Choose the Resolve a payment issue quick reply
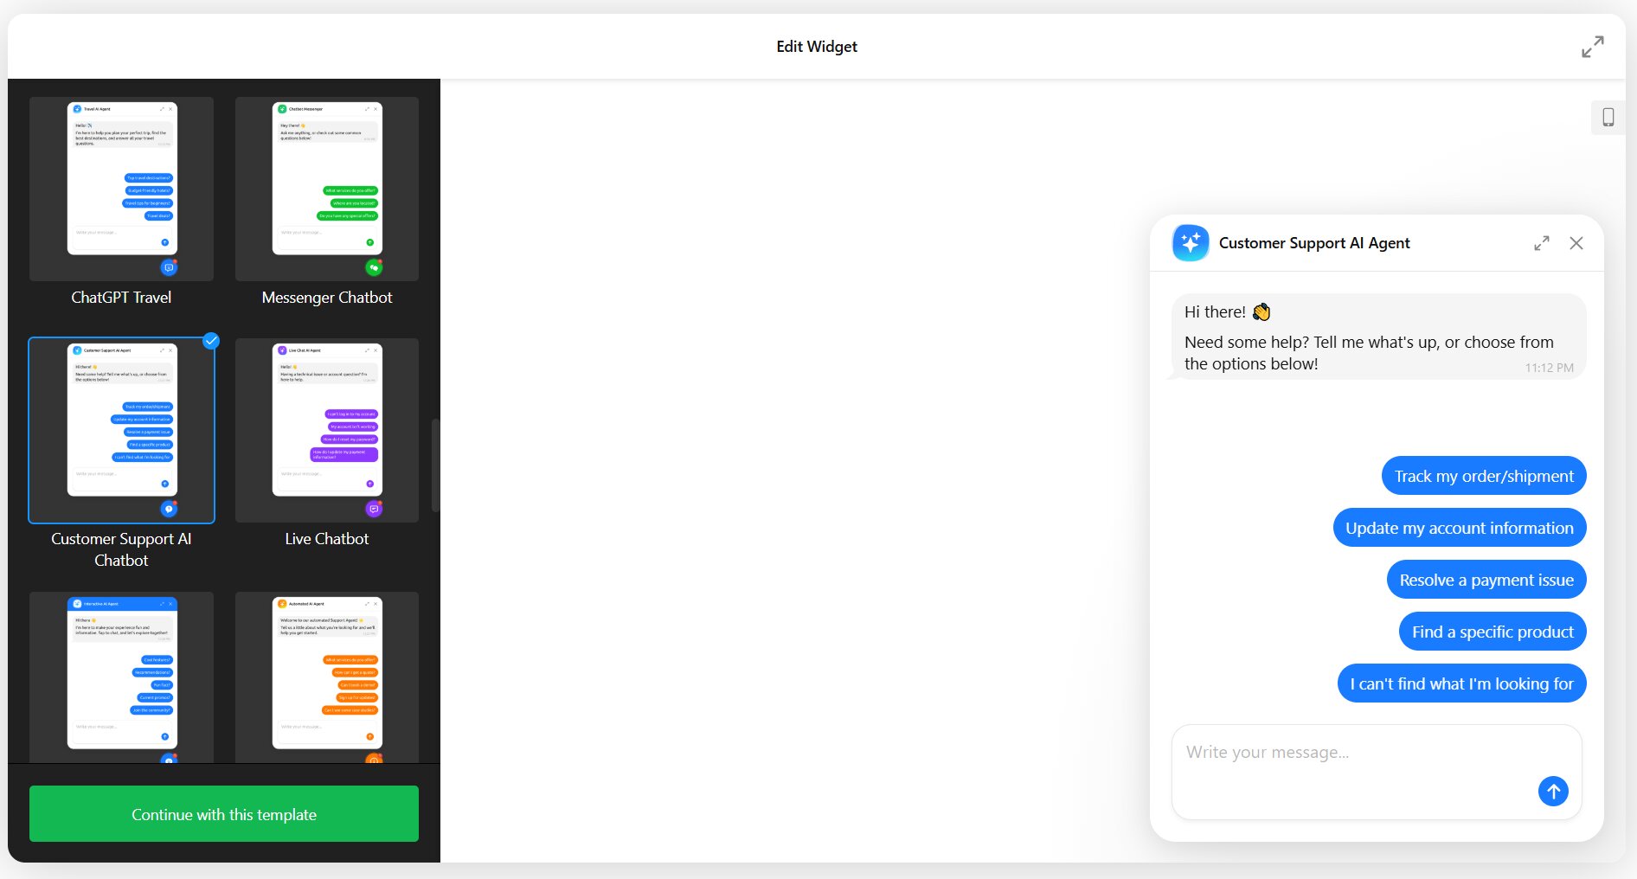1637x879 pixels. coord(1486,579)
